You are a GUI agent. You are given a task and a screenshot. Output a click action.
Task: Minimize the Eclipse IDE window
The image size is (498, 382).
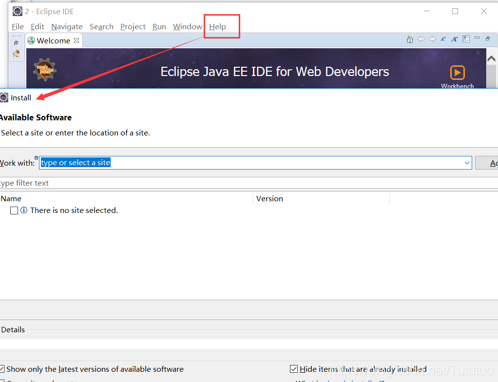coord(427,11)
